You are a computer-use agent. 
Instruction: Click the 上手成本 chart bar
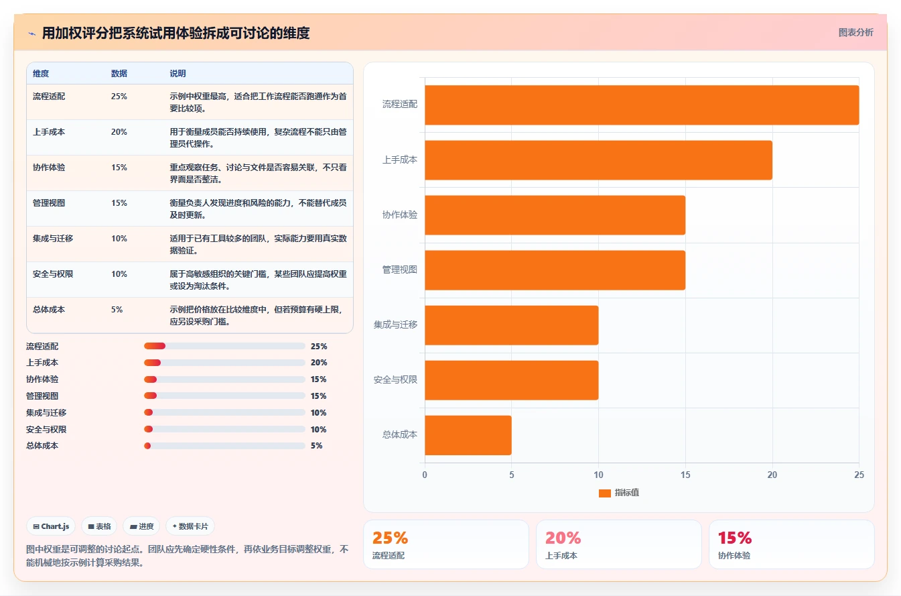tap(598, 160)
